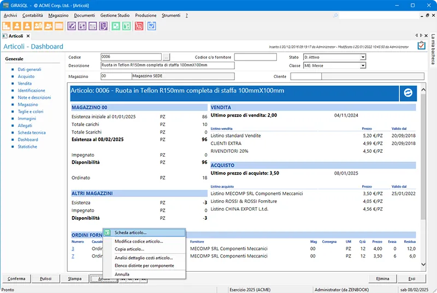Click the ellipsis lookup button beside Codice
Screen dimensions: 437x293
(166, 57)
